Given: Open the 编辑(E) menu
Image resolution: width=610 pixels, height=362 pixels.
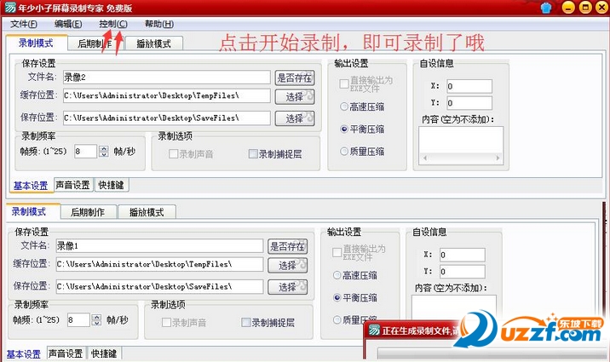Looking at the screenshot, I should click(x=68, y=24).
